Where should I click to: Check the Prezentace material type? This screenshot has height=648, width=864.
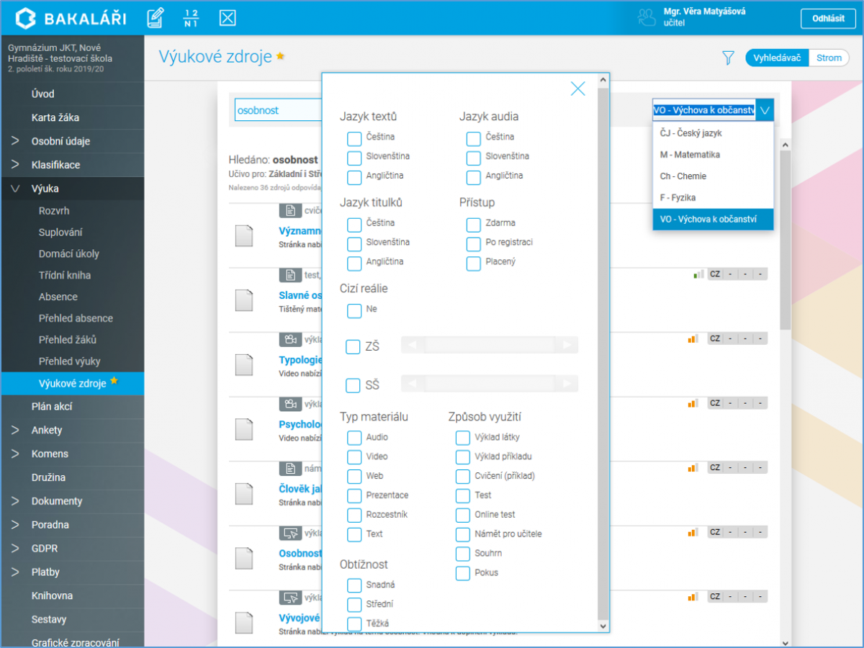click(x=354, y=496)
